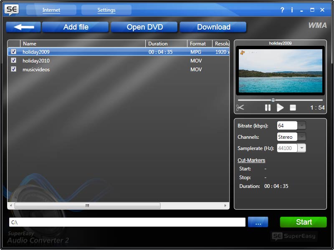The width and height of the screenshot is (334, 250).
Task: Click the 1920 resolution cell
Action: (x=222, y=52)
